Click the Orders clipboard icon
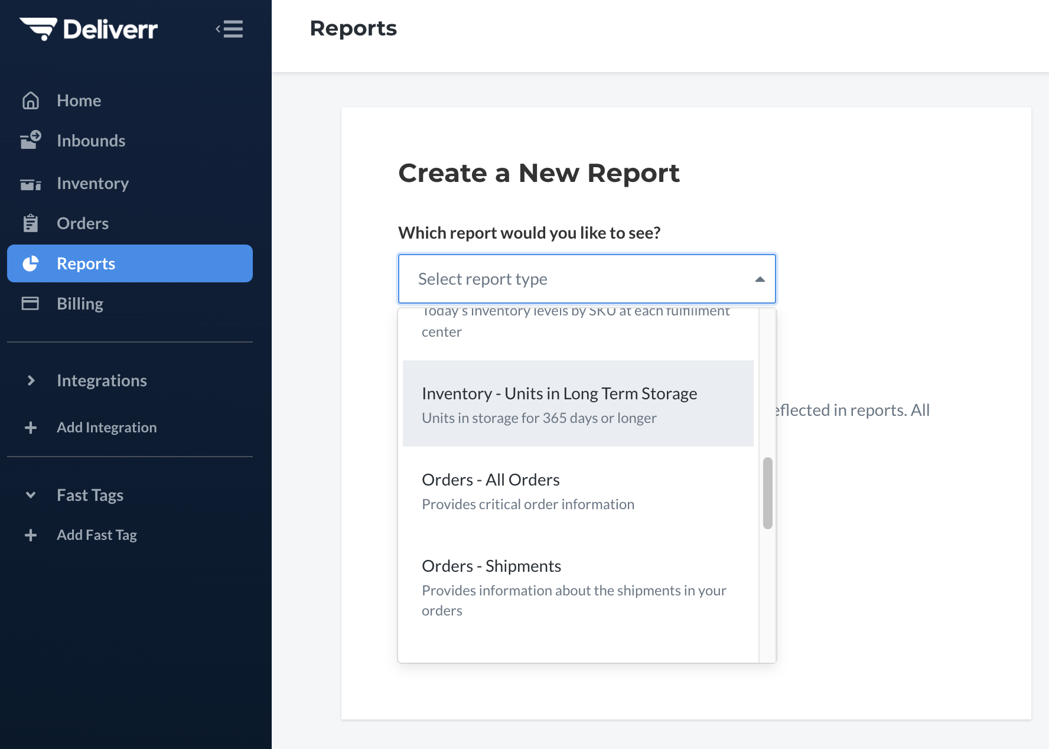The width and height of the screenshot is (1049, 749). point(31,223)
